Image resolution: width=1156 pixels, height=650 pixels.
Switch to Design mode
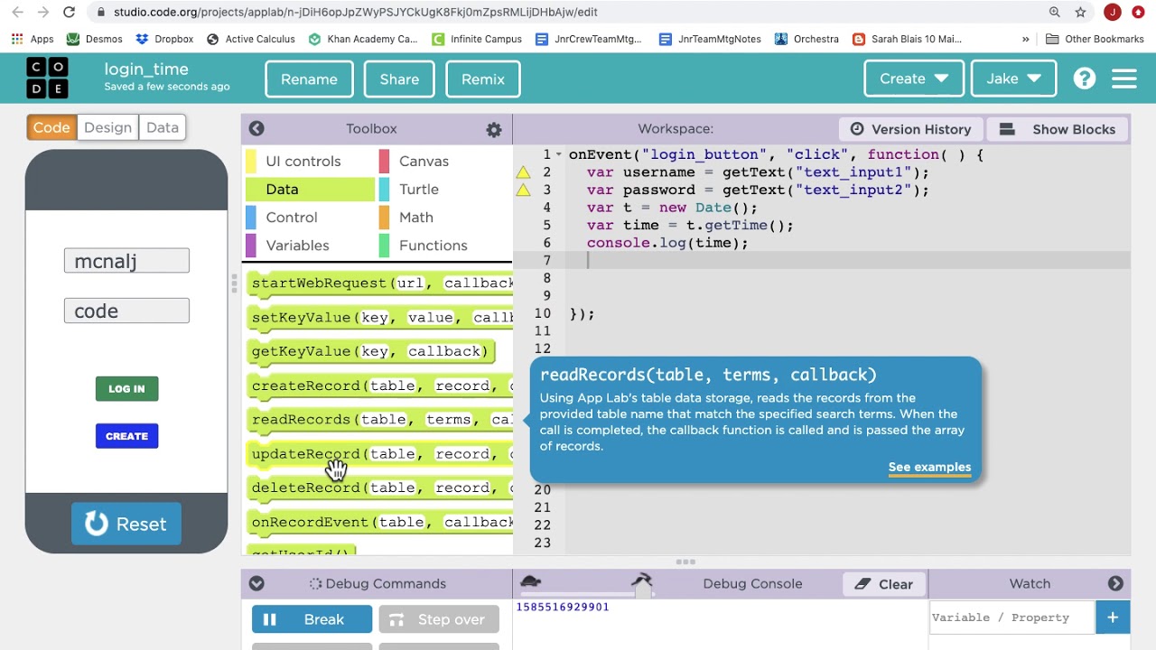point(107,127)
